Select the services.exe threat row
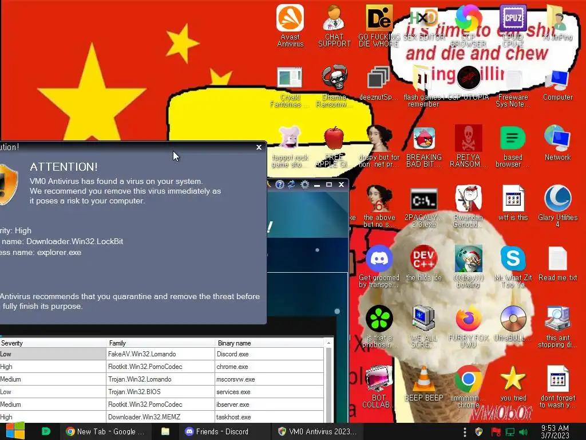 pos(162,392)
